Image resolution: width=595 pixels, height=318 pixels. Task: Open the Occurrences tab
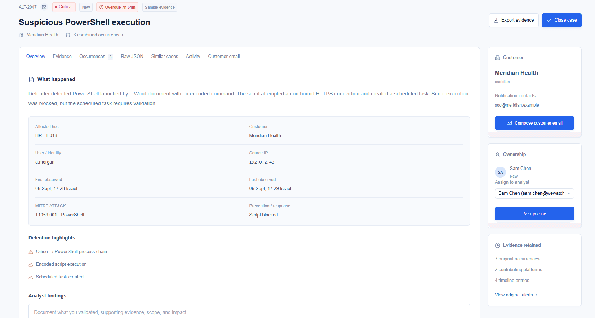click(96, 57)
